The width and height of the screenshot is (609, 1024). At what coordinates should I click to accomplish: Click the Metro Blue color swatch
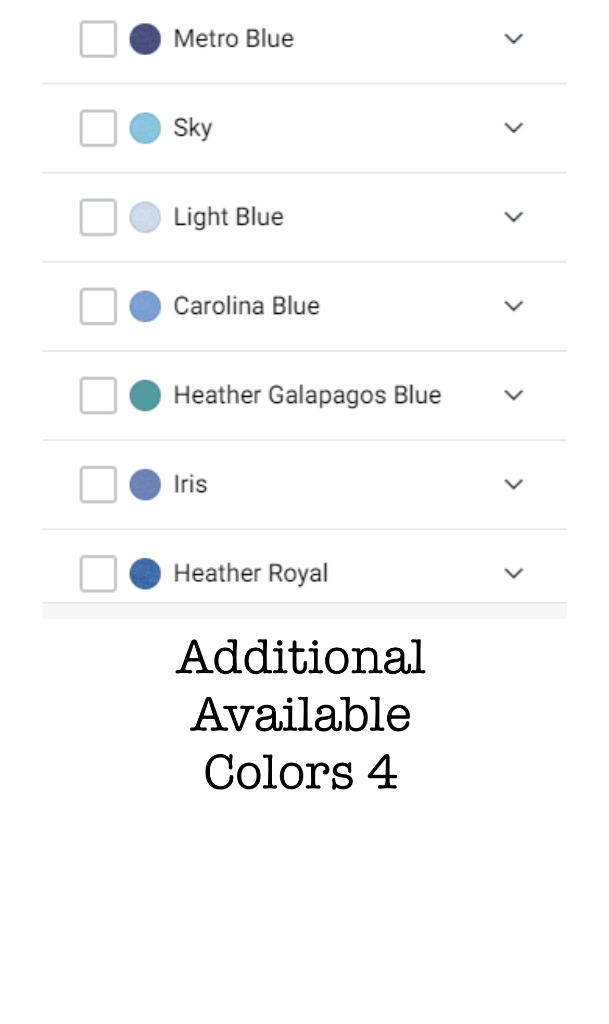[x=145, y=39]
